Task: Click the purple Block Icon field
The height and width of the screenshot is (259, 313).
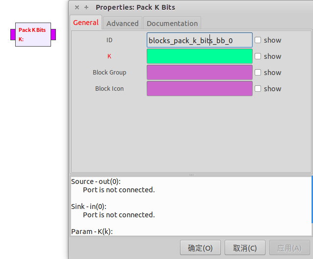Action: (x=199, y=89)
